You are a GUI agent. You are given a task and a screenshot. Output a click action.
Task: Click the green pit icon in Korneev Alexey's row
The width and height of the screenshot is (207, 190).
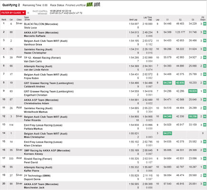coord(205,150)
